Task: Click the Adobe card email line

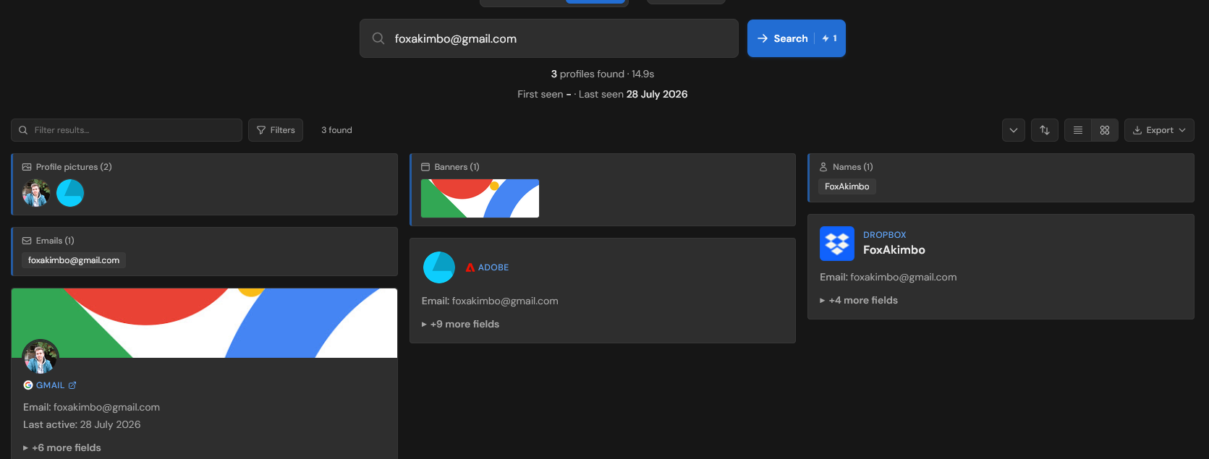Action: 490,301
